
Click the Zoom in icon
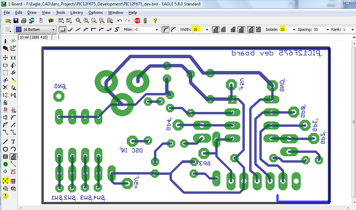coord(86,21)
